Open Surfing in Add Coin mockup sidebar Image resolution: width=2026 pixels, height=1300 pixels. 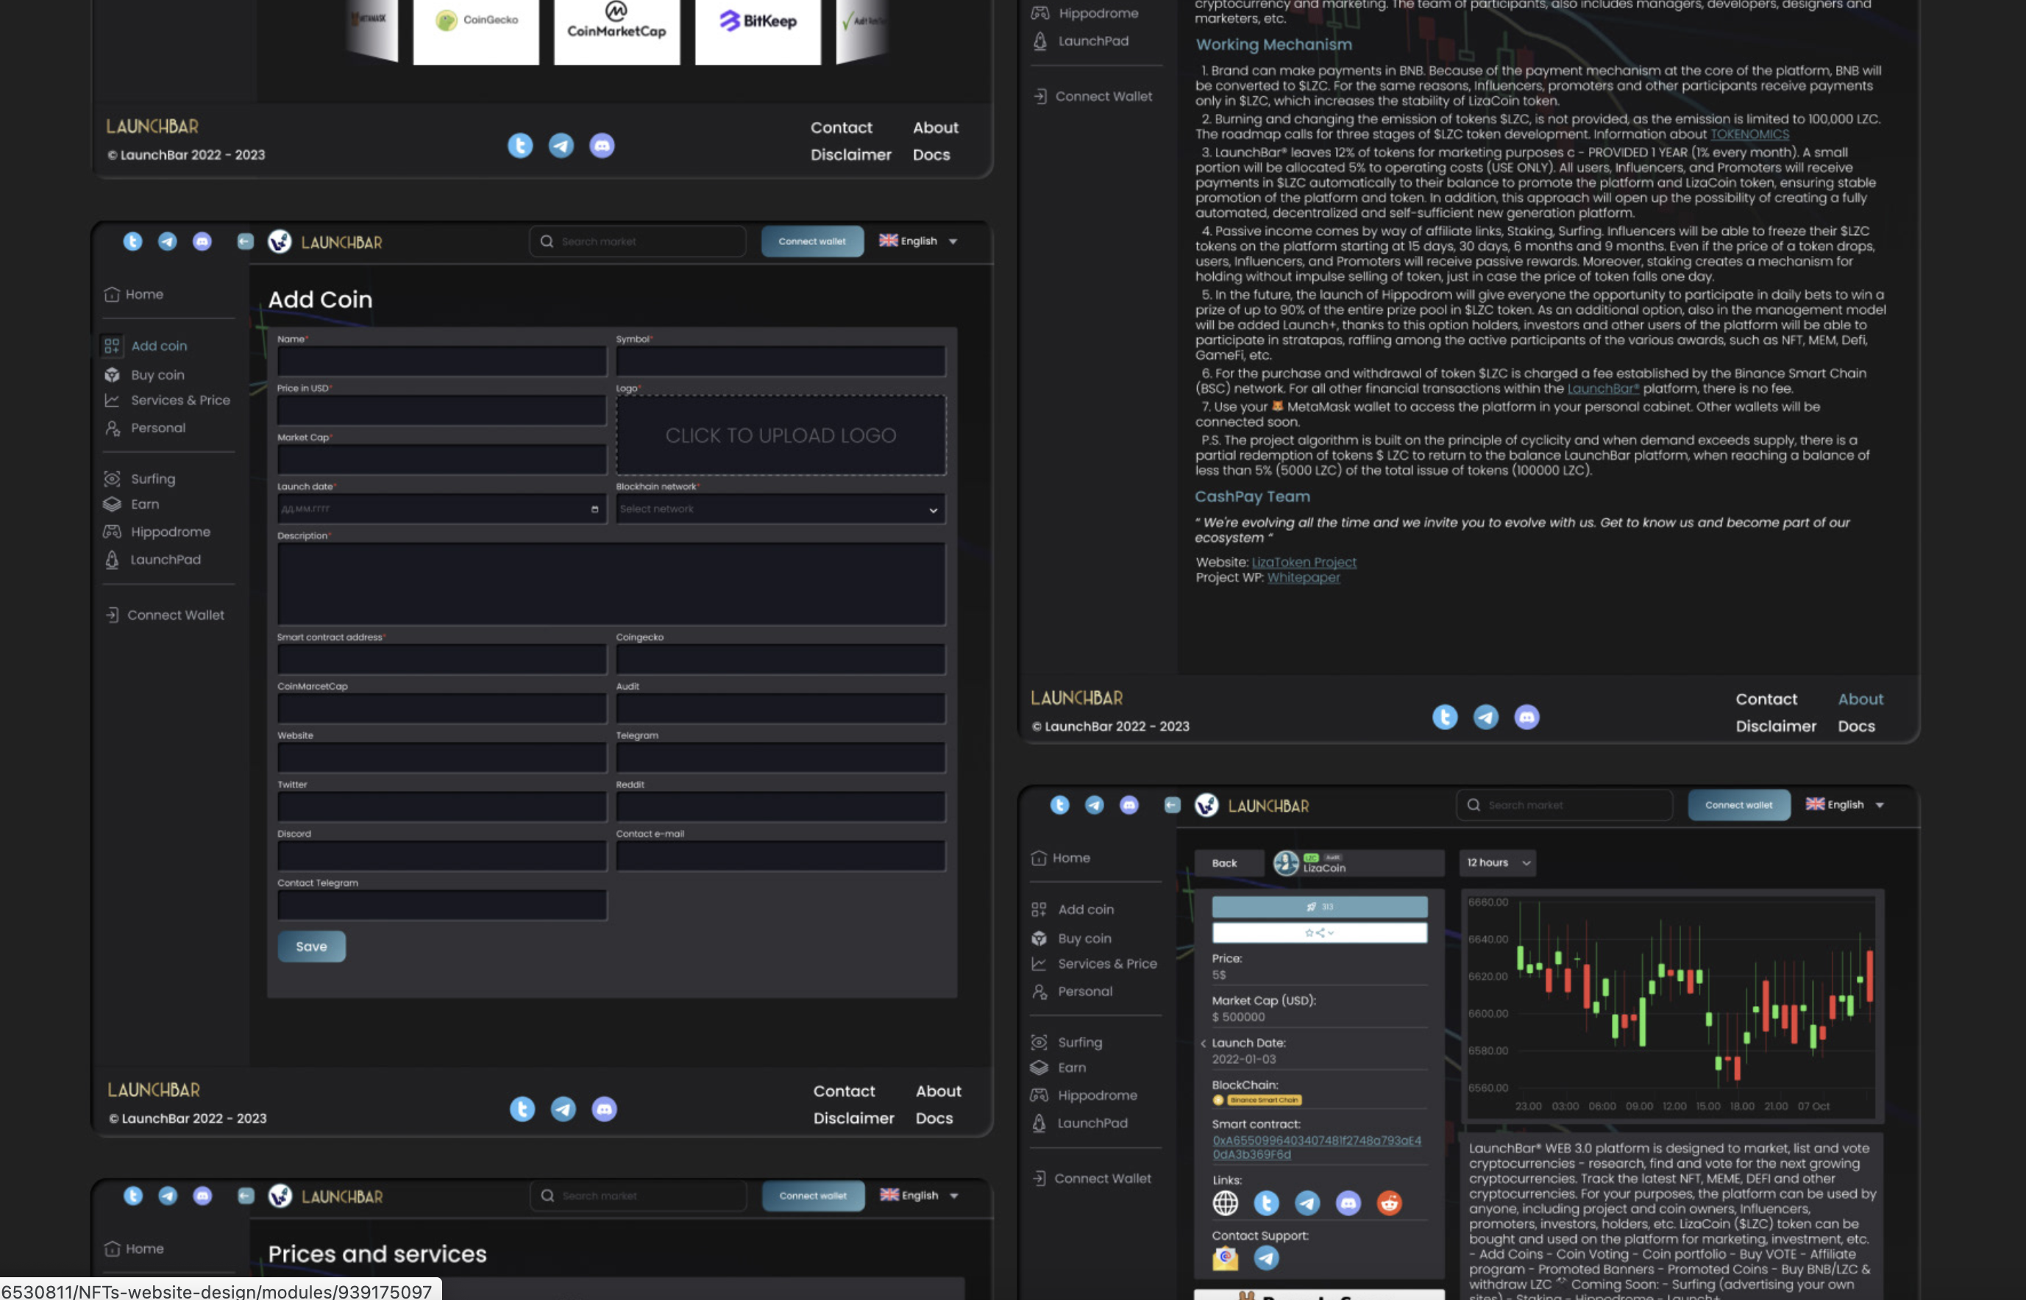pos(141,479)
